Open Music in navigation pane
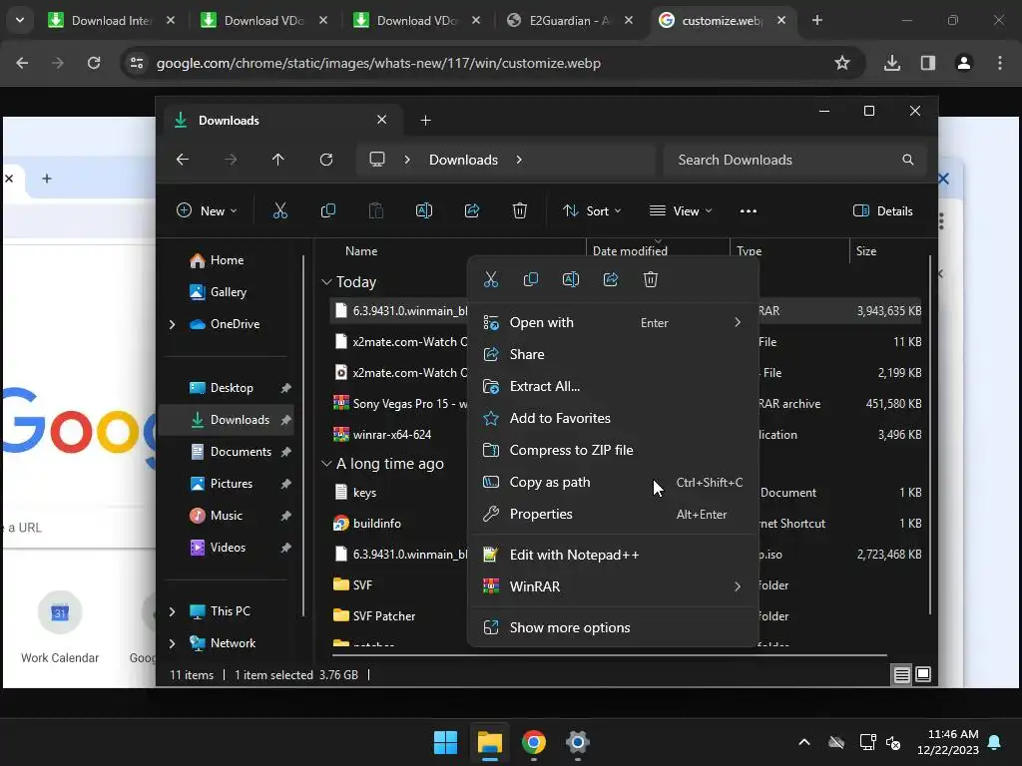 click(226, 516)
